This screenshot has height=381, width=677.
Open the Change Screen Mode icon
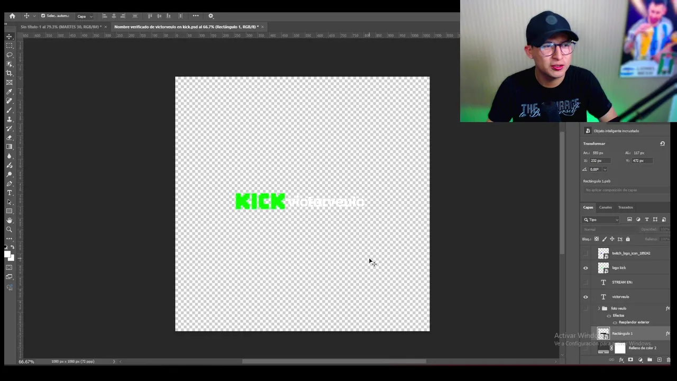coord(9,277)
